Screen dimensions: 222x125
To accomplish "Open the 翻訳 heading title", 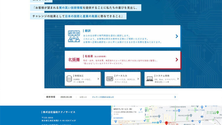I will (x=88, y=31).
